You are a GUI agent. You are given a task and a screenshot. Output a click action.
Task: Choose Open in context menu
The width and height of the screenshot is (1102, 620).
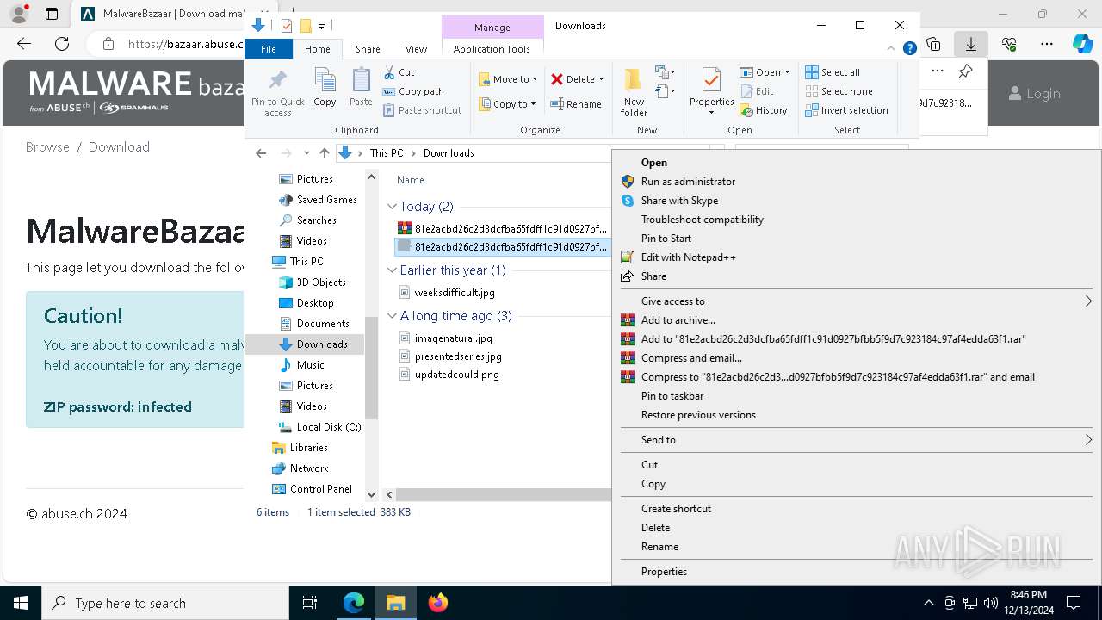pyautogui.click(x=654, y=163)
